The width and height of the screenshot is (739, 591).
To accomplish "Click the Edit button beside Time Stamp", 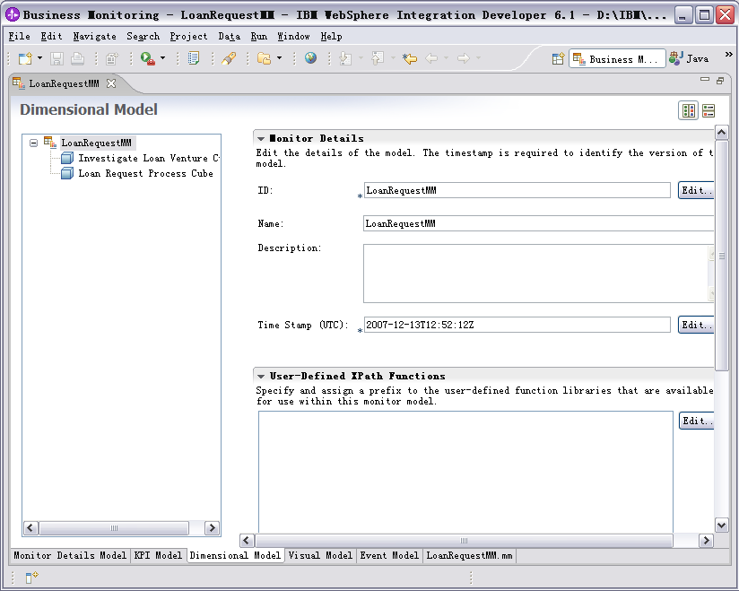I will (x=696, y=325).
